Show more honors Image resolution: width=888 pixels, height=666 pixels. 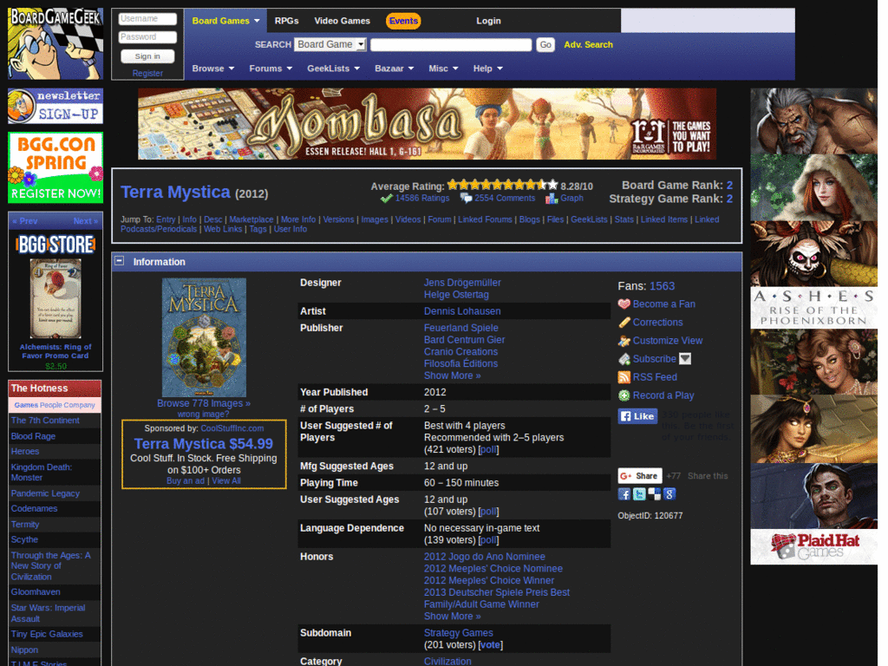tap(452, 617)
